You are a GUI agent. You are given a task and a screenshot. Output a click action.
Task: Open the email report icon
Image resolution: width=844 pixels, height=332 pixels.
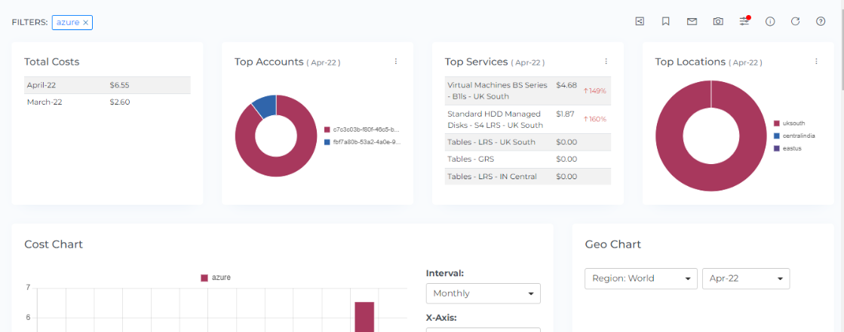692,22
